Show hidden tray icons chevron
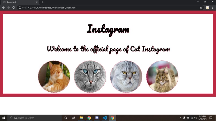This screenshot has width=216, height=121. click(180, 118)
